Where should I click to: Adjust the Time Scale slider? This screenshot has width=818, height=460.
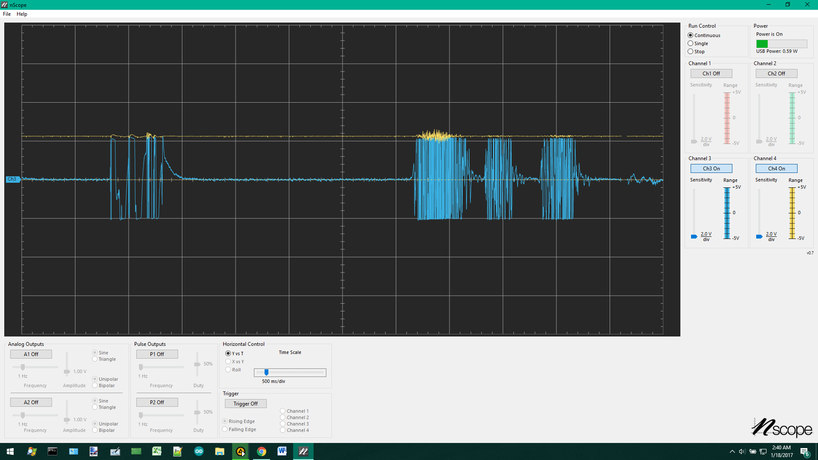(x=266, y=372)
